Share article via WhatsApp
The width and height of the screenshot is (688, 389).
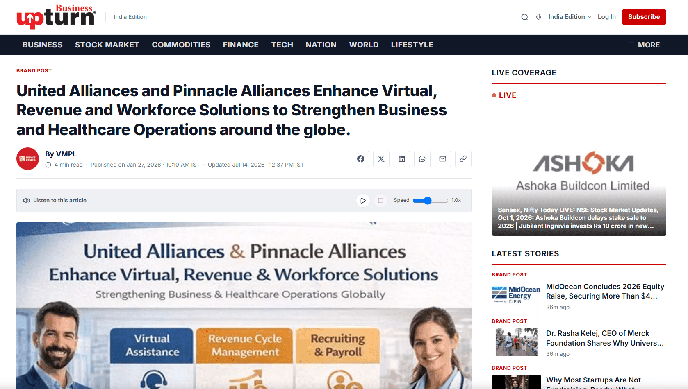422,159
